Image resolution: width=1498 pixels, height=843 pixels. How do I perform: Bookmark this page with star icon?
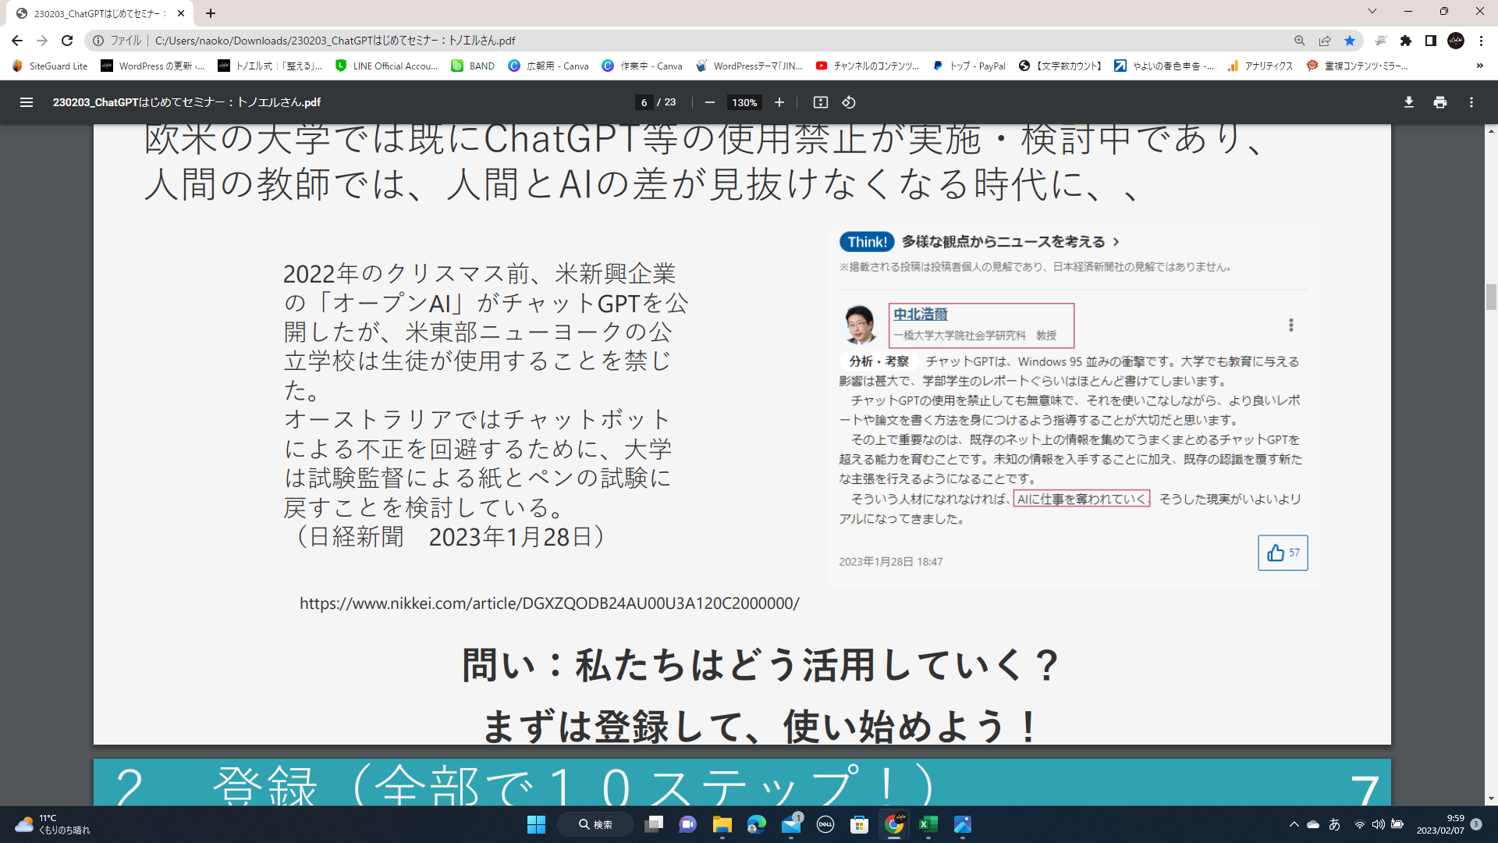click(1349, 41)
